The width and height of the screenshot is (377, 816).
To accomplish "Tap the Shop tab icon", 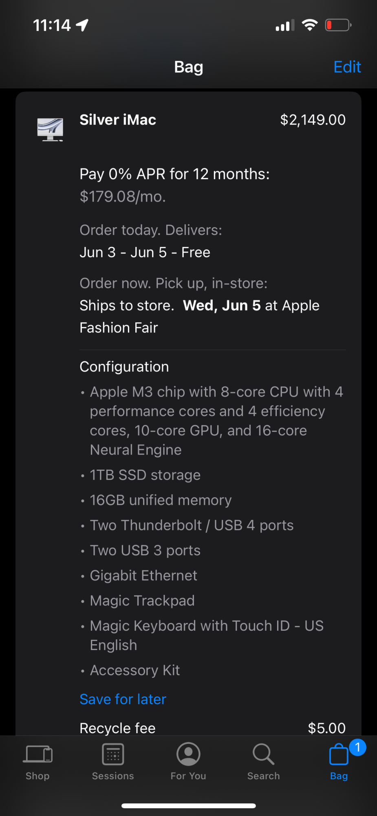I will point(37,754).
